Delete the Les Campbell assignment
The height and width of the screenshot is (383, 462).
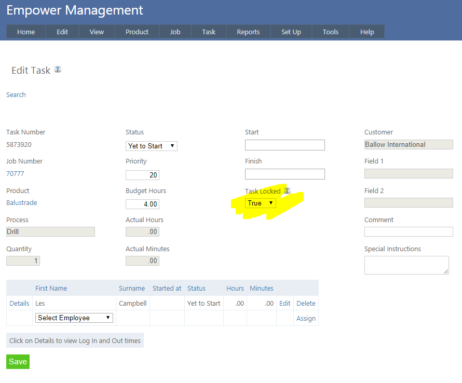click(x=306, y=304)
